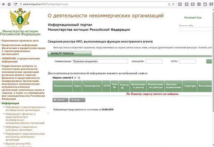Click the Включение в реестр column header
The image size is (214, 147).
click(x=138, y=86)
